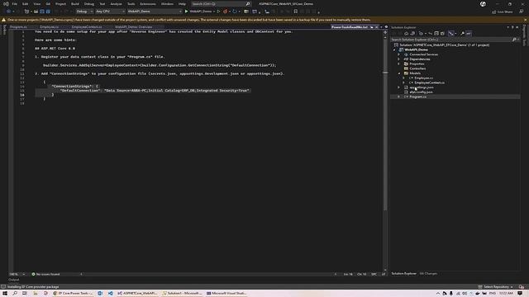This screenshot has height=297, width=529.
Task: Toggle Show All Files in Solution Explorer
Action: pos(442,33)
